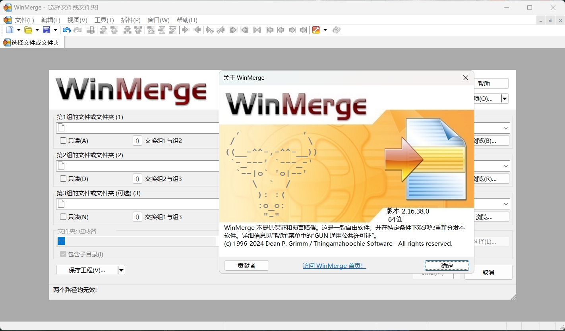
Task: Check the 只读(N) checkbox
Action: 63,217
